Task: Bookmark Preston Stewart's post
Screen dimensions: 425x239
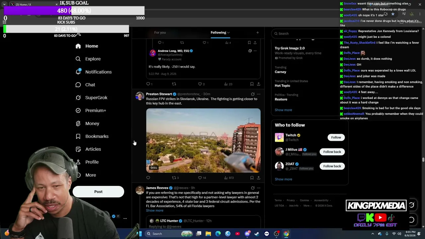Action: click(x=252, y=178)
